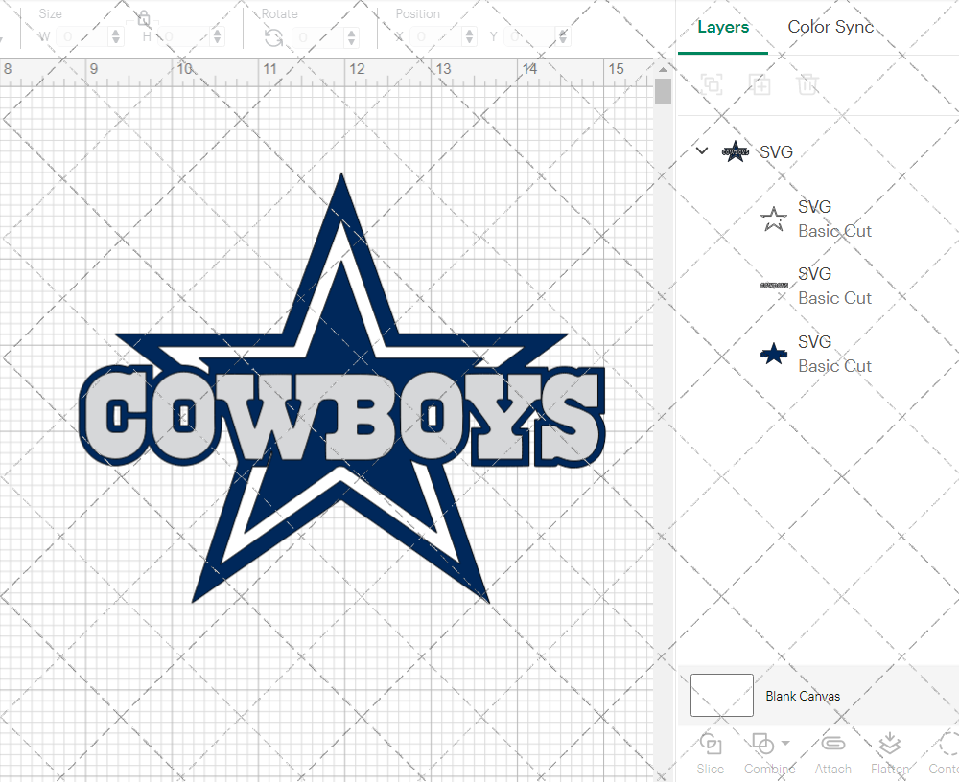Click the Position X stepper arrows
The width and height of the screenshot is (959, 782).
(x=469, y=37)
